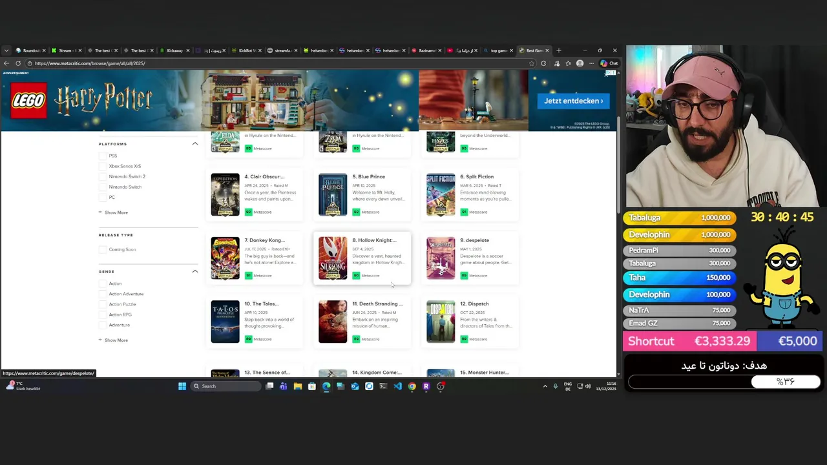Click the green 92 Metascore badge for Clair Obscur
Screen dimensions: 827x465
tap(248, 212)
